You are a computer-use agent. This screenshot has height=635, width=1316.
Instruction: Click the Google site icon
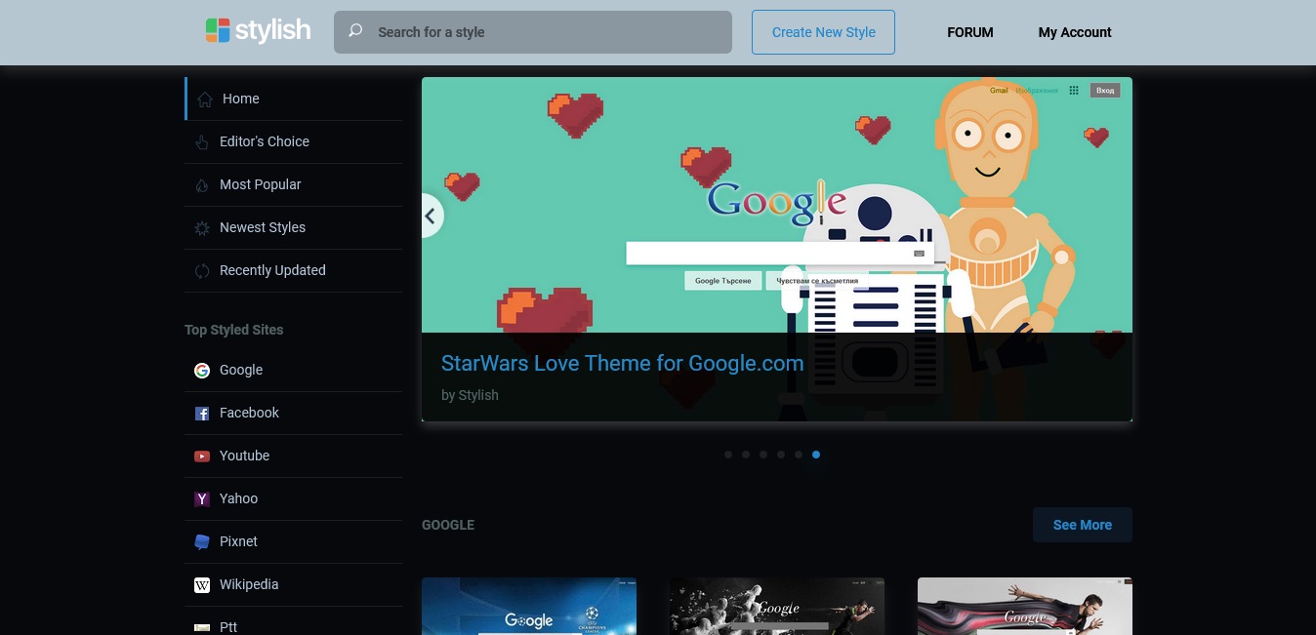[x=202, y=371]
